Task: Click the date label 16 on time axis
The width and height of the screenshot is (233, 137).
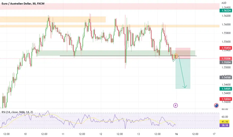Action: (x=176, y=134)
